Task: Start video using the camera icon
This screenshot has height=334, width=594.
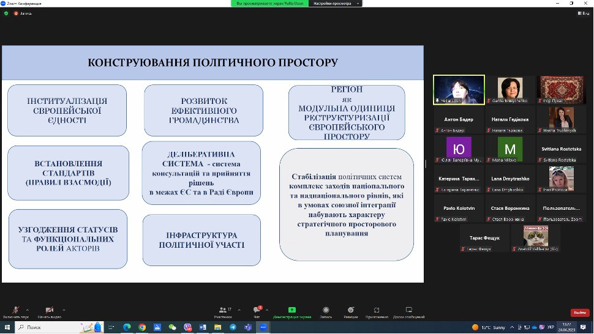Action: [x=49, y=311]
